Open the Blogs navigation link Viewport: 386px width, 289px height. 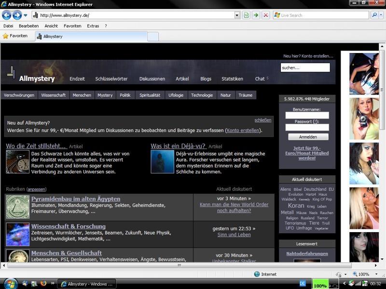[x=206, y=79]
